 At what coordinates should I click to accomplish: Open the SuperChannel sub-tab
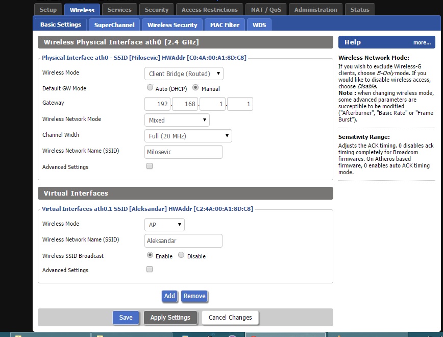(114, 25)
